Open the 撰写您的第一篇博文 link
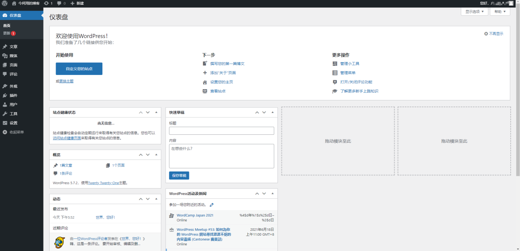Image resolution: width=520 pixels, height=251 pixels. 227,64
